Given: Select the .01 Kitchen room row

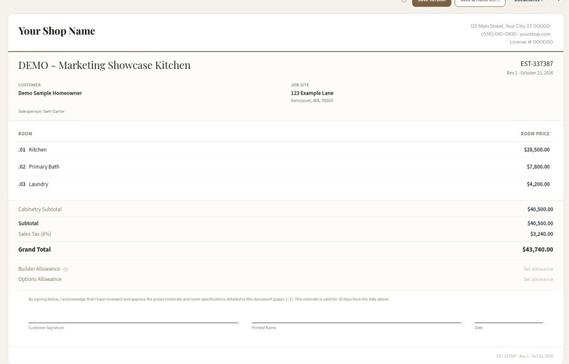Looking at the screenshot, I should 286,149.
